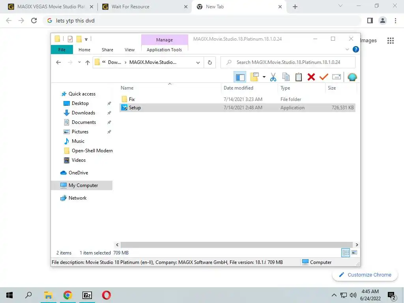Open properties with the orange checkmark icon
404x303 pixels.
[324, 77]
